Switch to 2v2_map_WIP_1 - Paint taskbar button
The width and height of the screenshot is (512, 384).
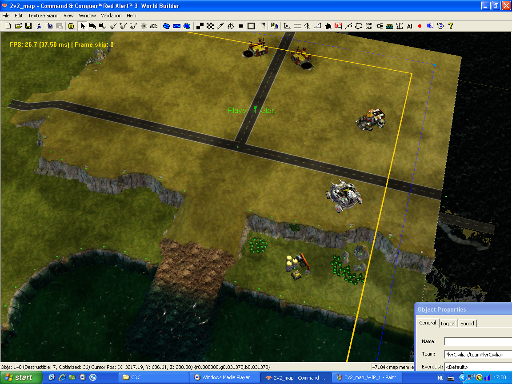pos(367,377)
